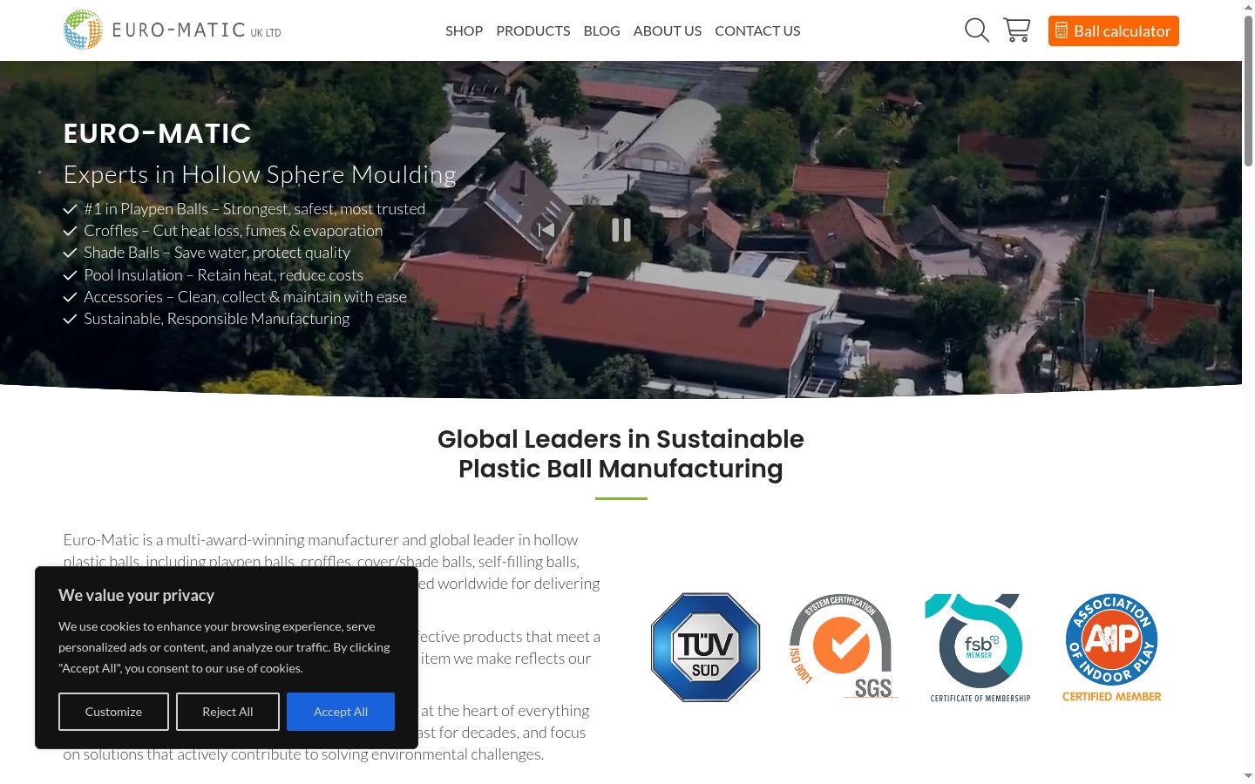
Task: Skip to next video slide
Action: 695,230
